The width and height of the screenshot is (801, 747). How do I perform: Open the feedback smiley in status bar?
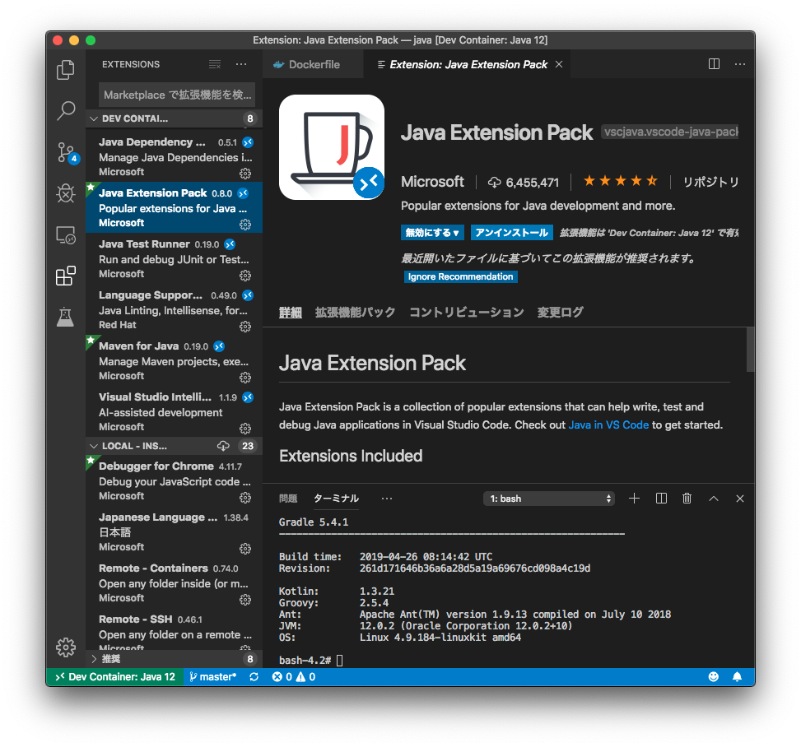[714, 676]
